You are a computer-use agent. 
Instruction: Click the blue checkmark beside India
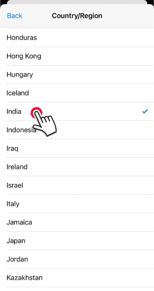point(145,111)
